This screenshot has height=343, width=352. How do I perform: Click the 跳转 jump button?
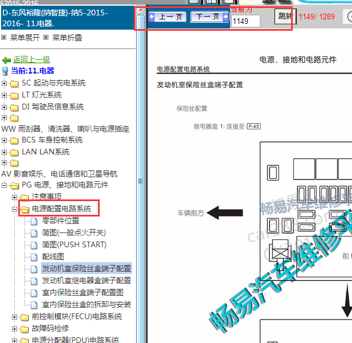(x=285, y=17)
